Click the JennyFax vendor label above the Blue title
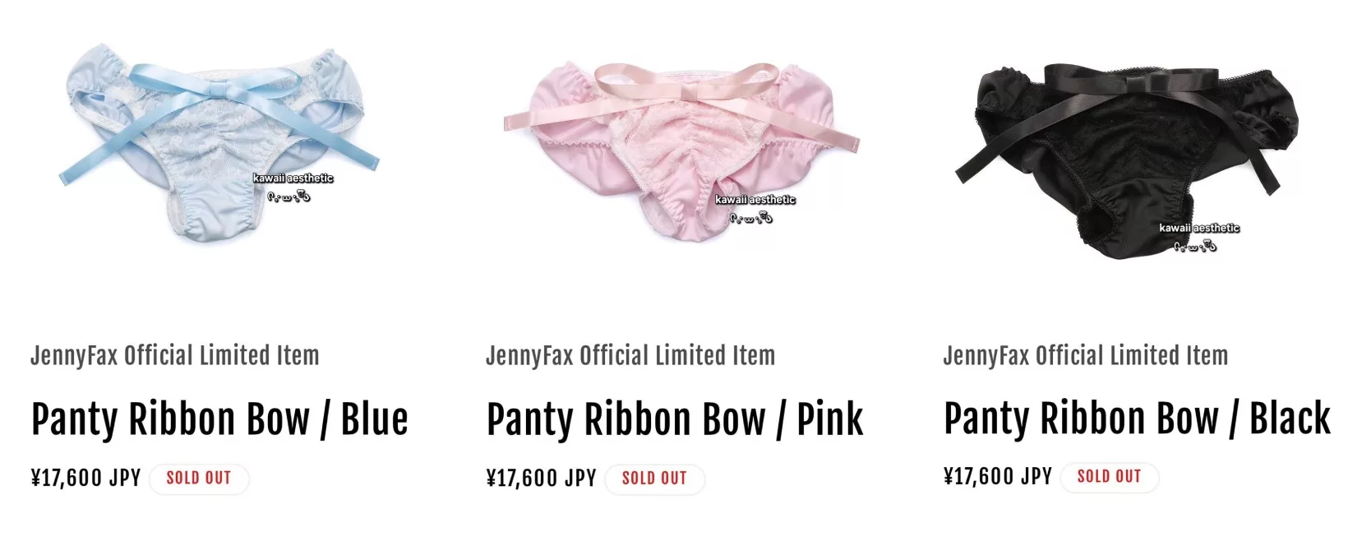Image resolution: width=1348 pixels, height=546 pixels. tap(174, 356)
